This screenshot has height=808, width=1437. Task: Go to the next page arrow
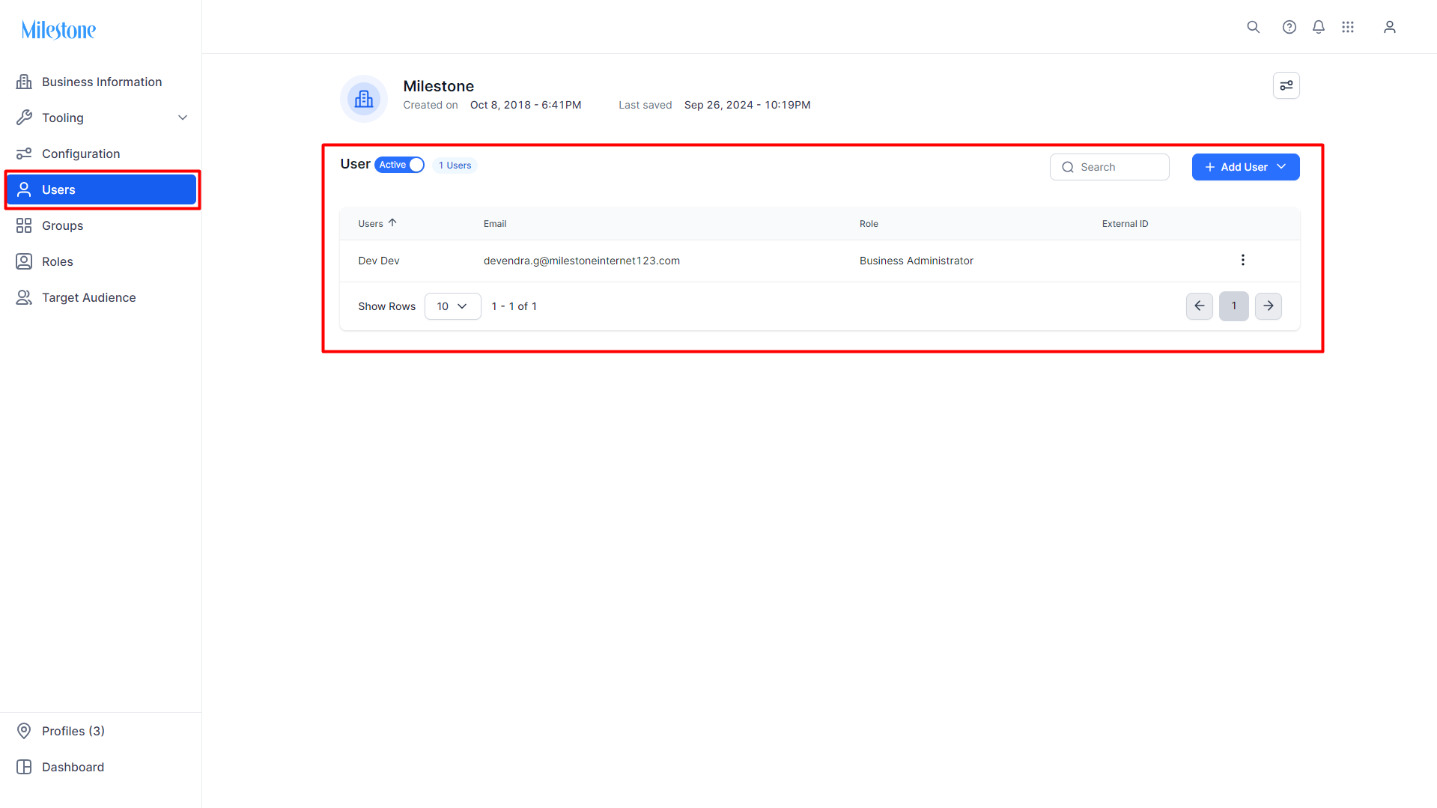click(x=1268, y=306)
